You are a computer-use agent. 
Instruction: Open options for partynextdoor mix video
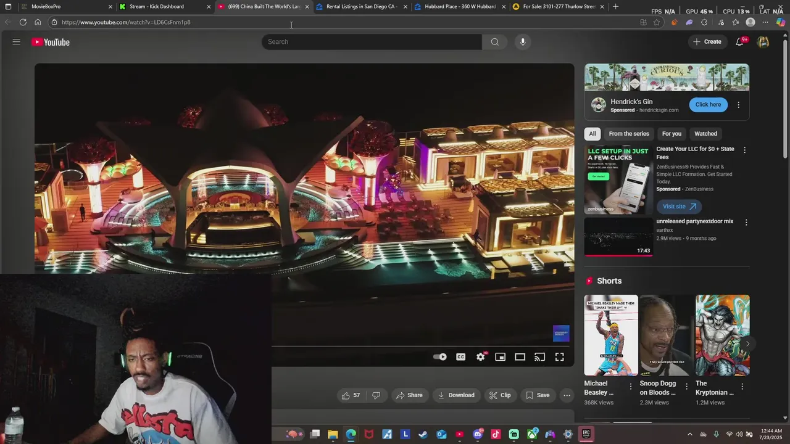746,222
